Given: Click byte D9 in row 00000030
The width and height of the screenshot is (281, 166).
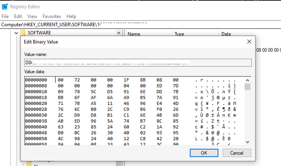Looking at the screenshot, I should coord(77,115).
